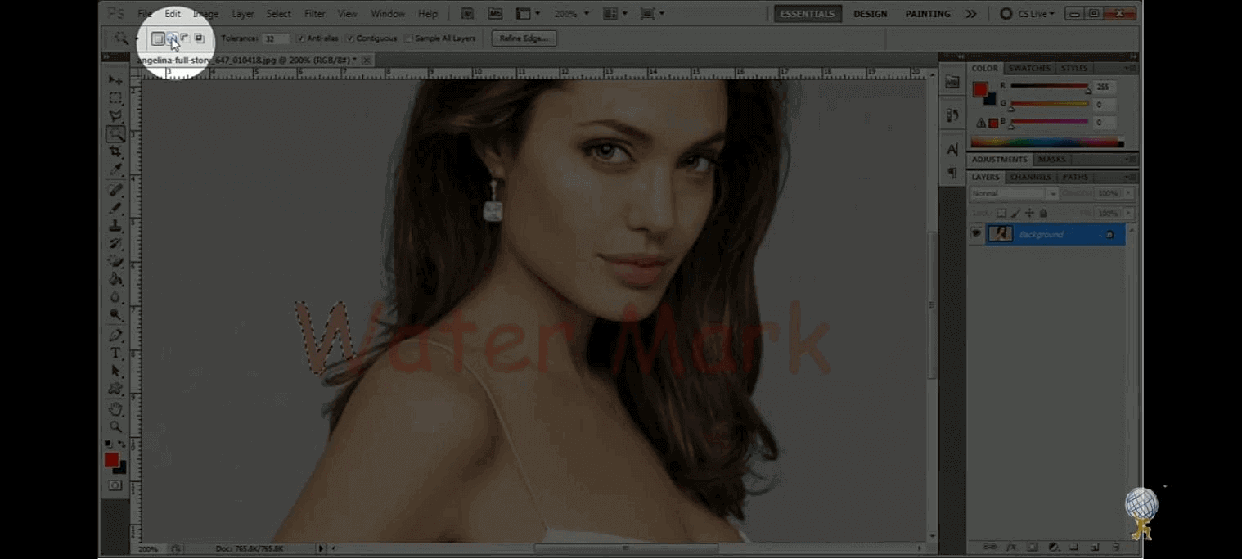The width and height of the screenshot is (1242, 559).
Task: Switch to the Swatches tab
Action: click(1029, 69)
